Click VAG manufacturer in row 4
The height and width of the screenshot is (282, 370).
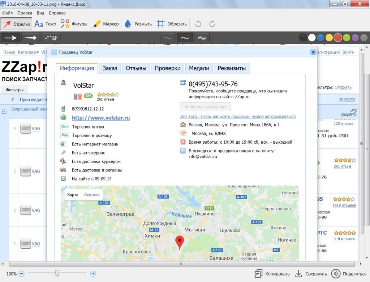point(36,129)
